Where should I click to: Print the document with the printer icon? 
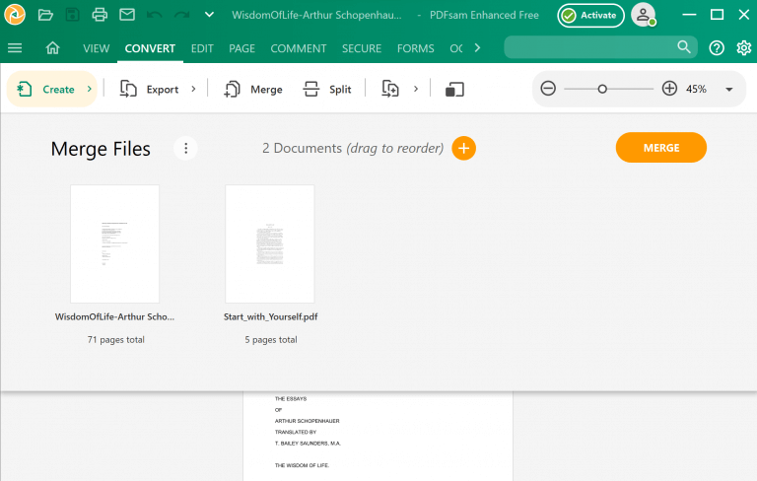pyautogui.click(x=100, y=15)
